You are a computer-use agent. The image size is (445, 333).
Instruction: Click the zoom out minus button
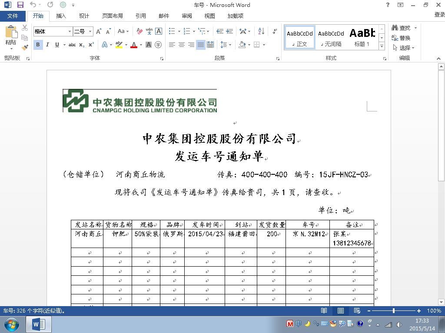tap(369, 311)
